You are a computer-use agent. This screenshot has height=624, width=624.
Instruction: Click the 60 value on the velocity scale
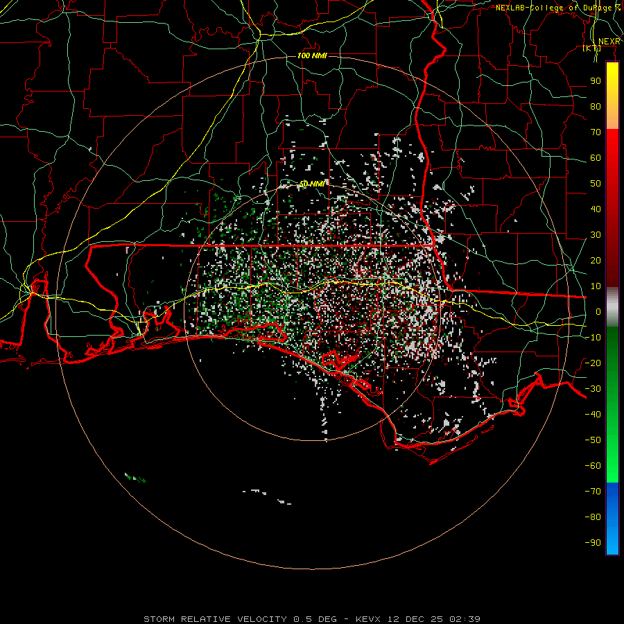[x=596, y=158]
